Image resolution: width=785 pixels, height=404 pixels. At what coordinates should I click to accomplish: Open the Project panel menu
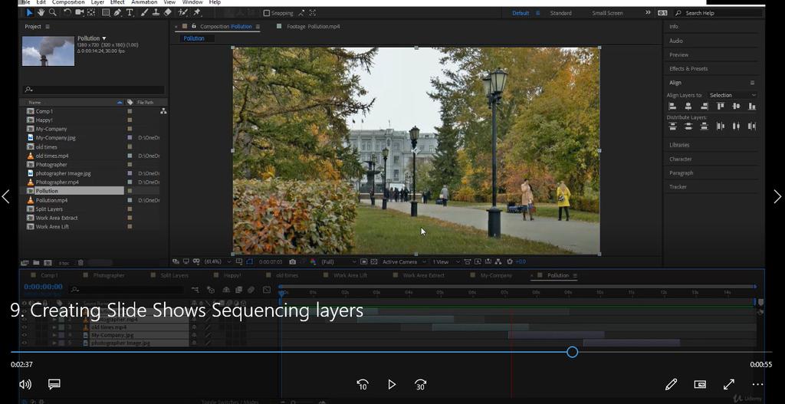coord(48,27)
